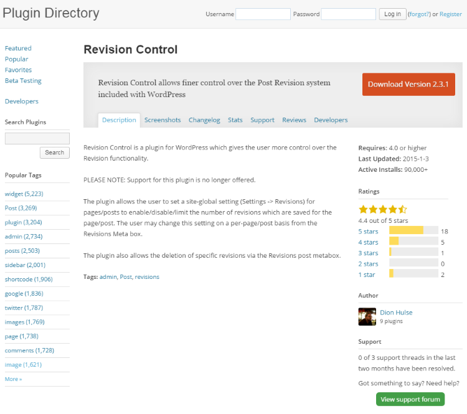Click the Password input field
467x414 pixels.
(x=349, y=14)
